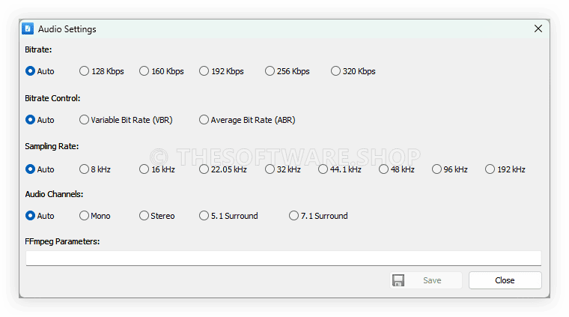Image resolution: width=569 pixels, height=317 pixels.
Task: Focus the FFmpeg Parameters text field
Action: [284, 259]
